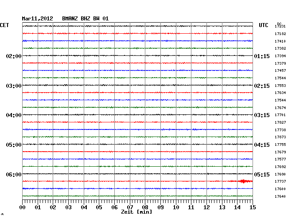
Task: Select the 17634 amplitude value
Action: point(280,93)
